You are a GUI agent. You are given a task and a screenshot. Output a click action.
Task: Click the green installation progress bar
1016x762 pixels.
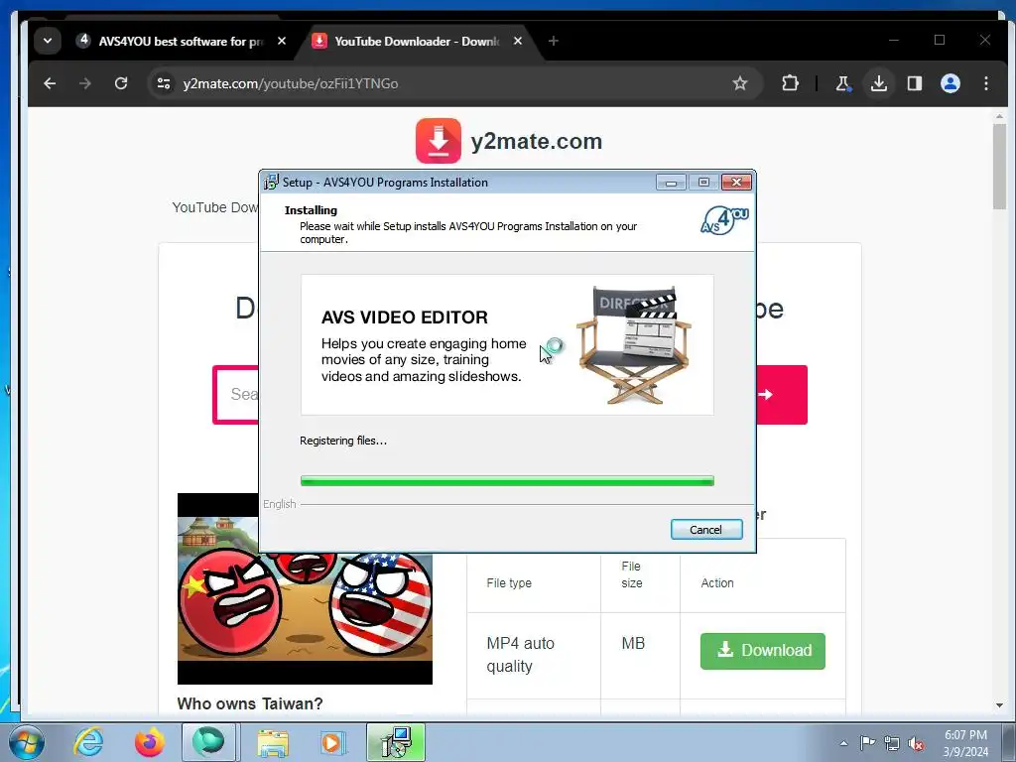pos(507,481)
